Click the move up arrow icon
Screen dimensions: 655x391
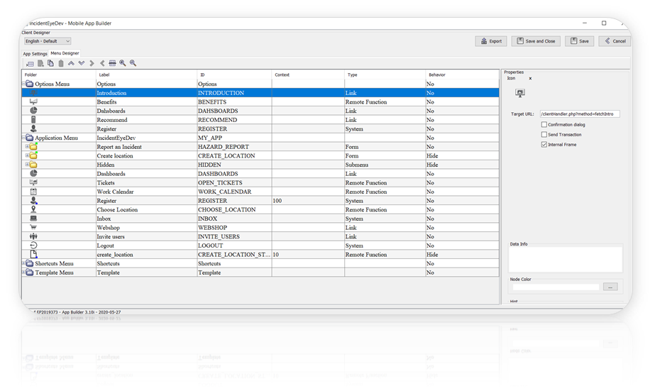pyautogui.click(x=71, y=63)
